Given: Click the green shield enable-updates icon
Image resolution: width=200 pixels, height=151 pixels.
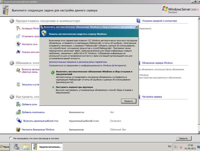Looking at the screenshot, I should [53, 72].
